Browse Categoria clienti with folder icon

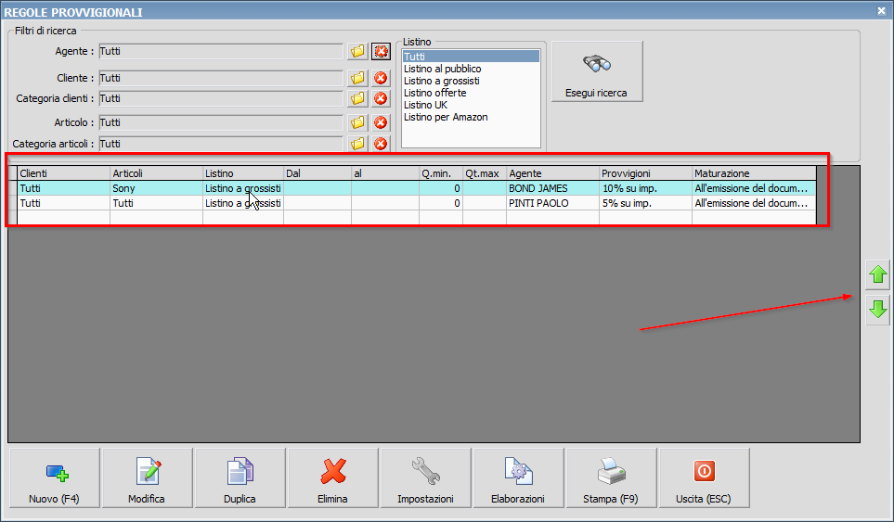pyautogui.click(x=357, y=98)
